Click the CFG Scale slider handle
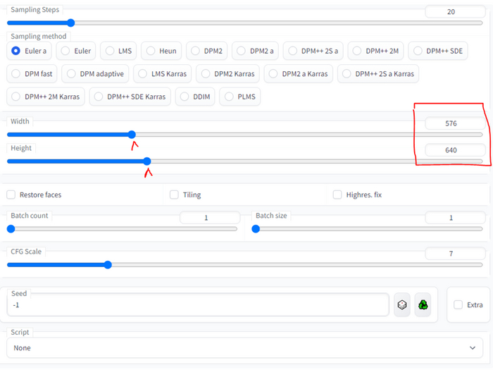Image resolution: width=493 pixels, height=370 pixels. (108, 265)
